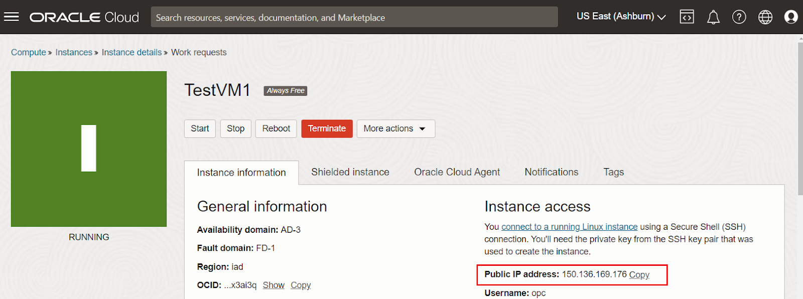The height and width of the screenshot is (299, 803).
Task: Click the General information heading
Action: tap(262, 206)
